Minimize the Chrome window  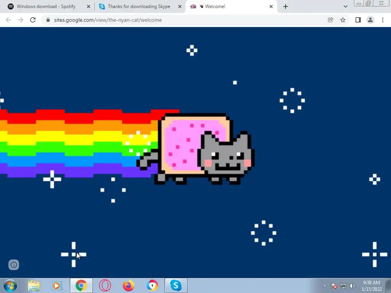pyautogui.click(x=359, y=3)
